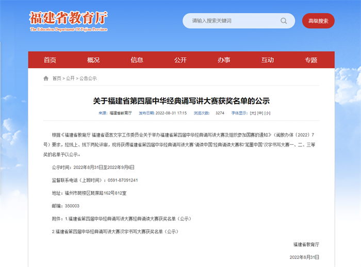Click the home icon in breadcrumb
Viewport: 361px width, 267px height.
[x=46, y=78]
